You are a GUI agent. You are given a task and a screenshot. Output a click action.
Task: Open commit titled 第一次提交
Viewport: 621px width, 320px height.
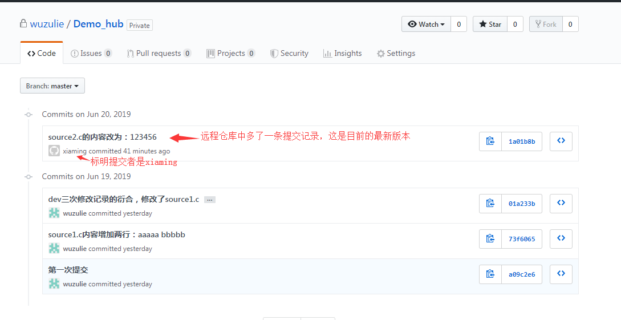pyautogui.click(x=68, y=270)
